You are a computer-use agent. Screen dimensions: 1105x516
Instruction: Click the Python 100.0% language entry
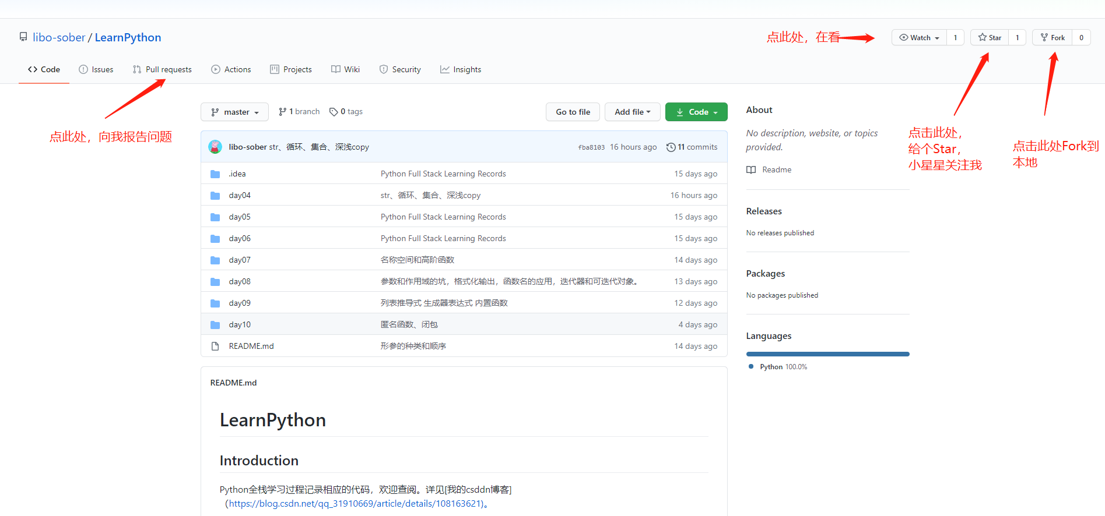(x=778, y=367)
